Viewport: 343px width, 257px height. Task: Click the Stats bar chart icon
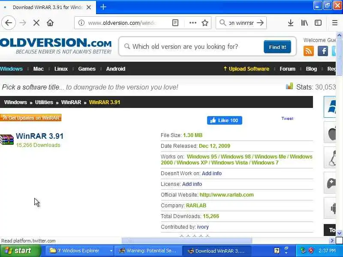point(289,86)
